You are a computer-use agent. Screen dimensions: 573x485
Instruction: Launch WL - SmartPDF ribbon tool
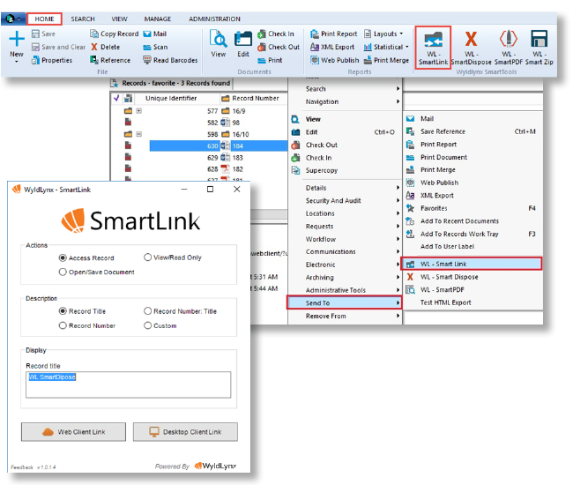[x=509, y=48]
